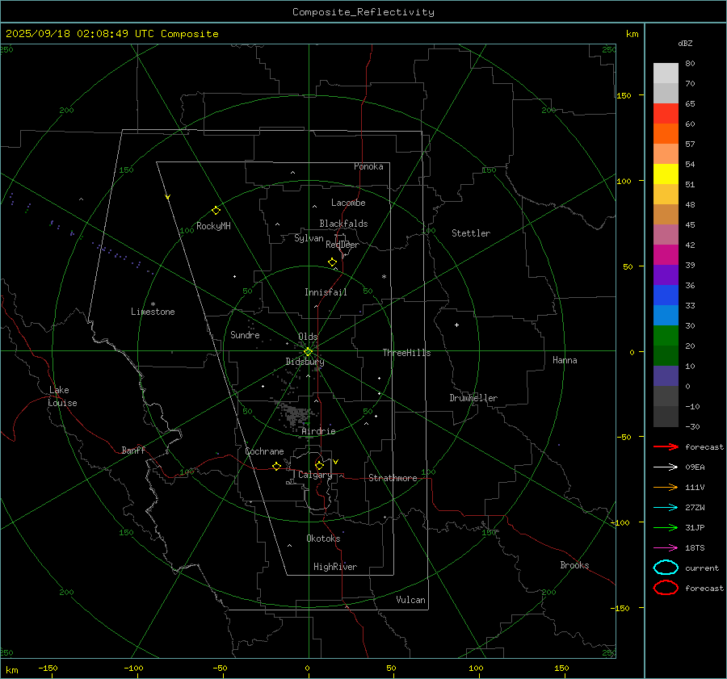
Task: Select the bright yellow 54 dBZ swatch
Action: pyautogui.click(x=666, y=174)
